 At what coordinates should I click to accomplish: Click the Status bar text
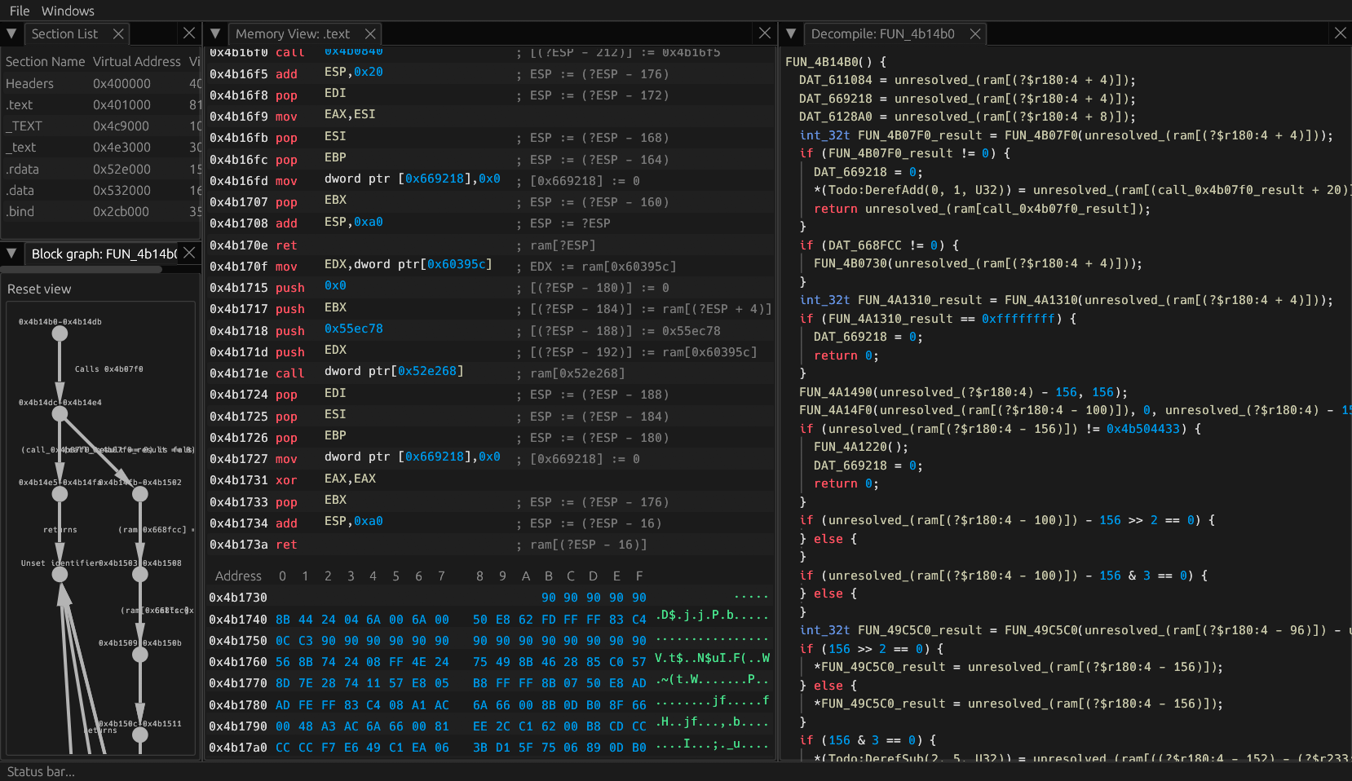(x=41, y=771)
